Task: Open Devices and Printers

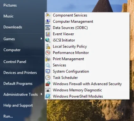Action: pyautogui.click(x=20, y=73)
